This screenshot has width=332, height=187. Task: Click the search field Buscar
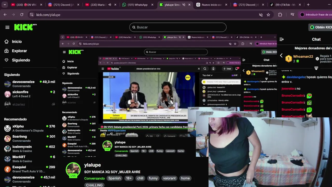coord(178,27)
